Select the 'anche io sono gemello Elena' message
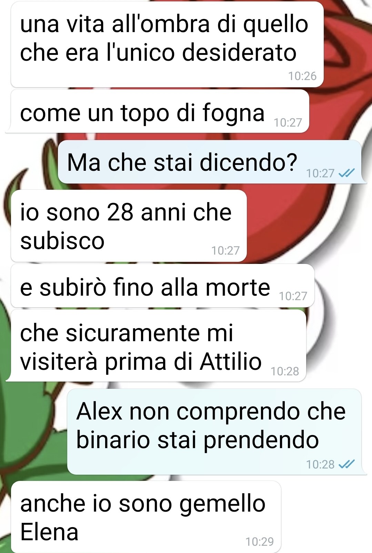The width and height of the screenshot is (372, 553). [x=146, y=517]
